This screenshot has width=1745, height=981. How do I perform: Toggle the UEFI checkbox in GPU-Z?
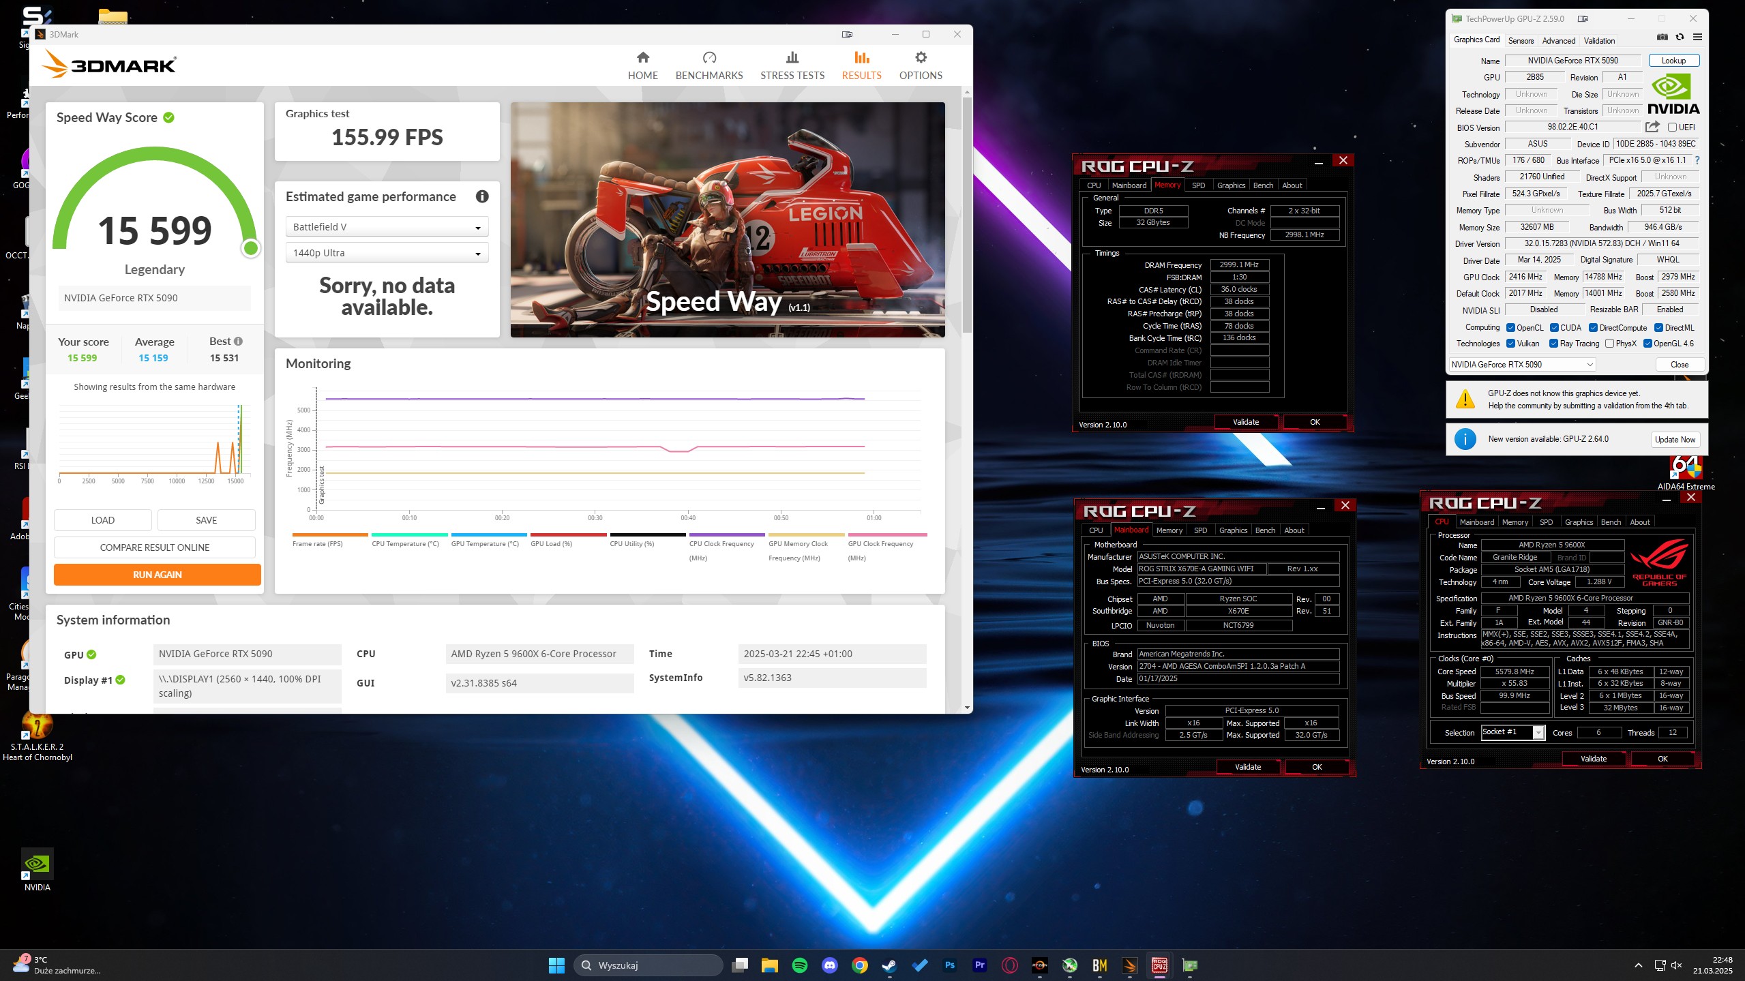(x=1671, y=127)
